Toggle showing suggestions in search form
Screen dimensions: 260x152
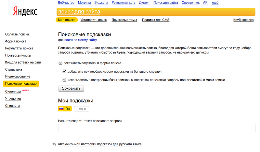60,63
